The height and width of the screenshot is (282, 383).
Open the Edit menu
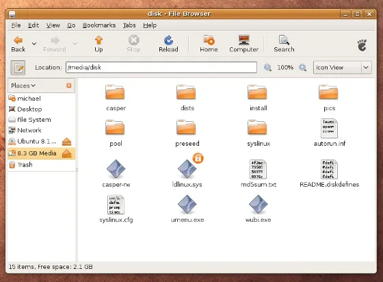[x=34, y=25]
